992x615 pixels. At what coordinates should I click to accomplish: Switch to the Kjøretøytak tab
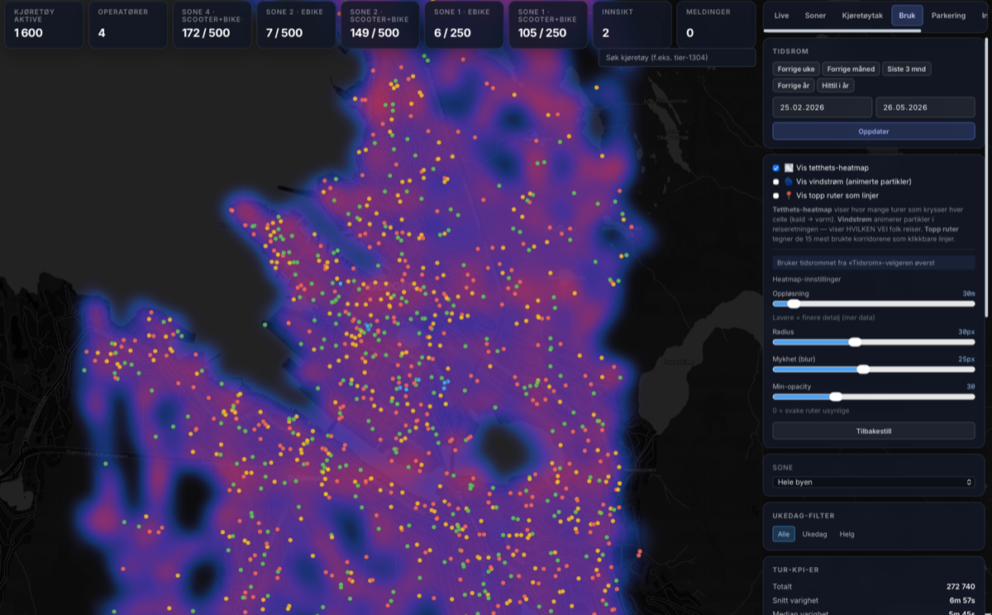[x=862, y=16]
